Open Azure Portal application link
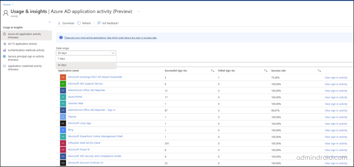 (75, 97)
